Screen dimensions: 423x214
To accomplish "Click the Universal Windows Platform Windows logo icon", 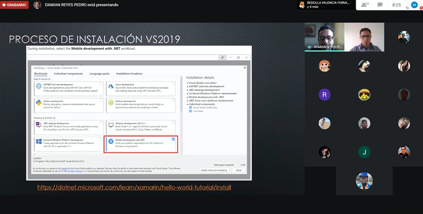I will tap(39, 142).
